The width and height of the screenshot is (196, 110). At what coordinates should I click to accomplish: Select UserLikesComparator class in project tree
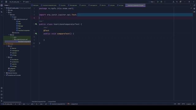(23, 31)
